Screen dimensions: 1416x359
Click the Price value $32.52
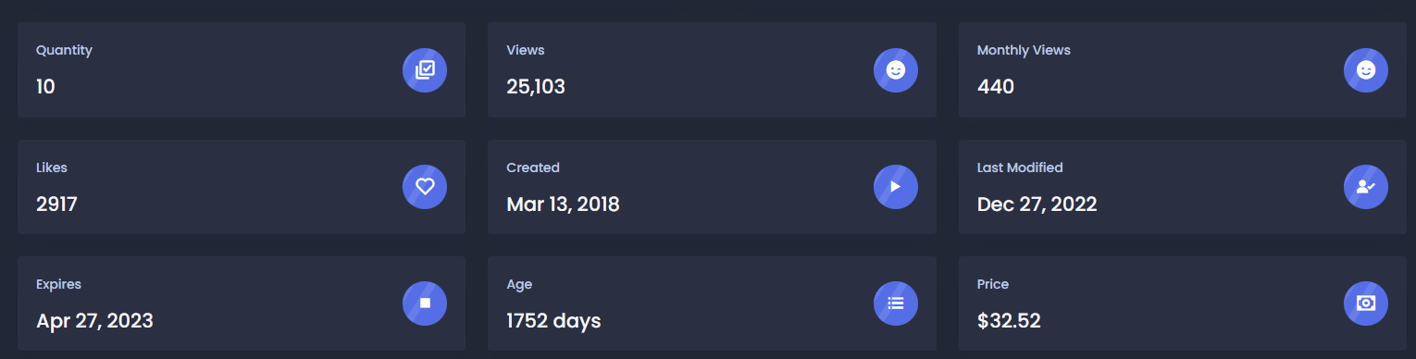(x=1009, y=321)
